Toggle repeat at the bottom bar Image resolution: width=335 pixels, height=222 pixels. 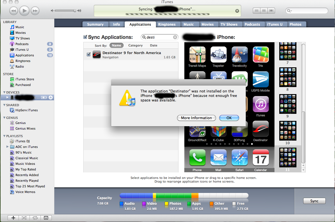pyautogui.click(x=35, y=218)
